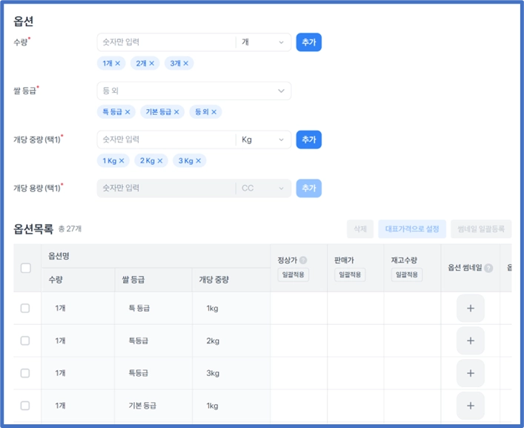This screenshot has width=524, height=428.
Task: Check the 1개 특등급 3kg row checkbox
Action: pyautogui.click(x=25, y=373)
